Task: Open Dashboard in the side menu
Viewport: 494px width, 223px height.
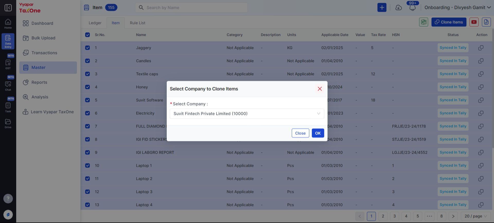Action: coord(48,23)
